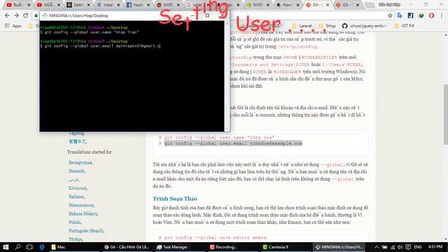Close the 'Buổi' YouTube tab

(x=29, y=5)
